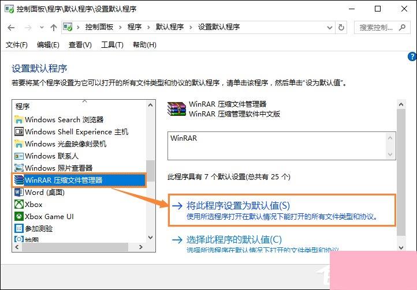The height and width of the screenshot is (290, 417).
Task: Click program list scroll down arrow
Action: click(x=150, y=237)
